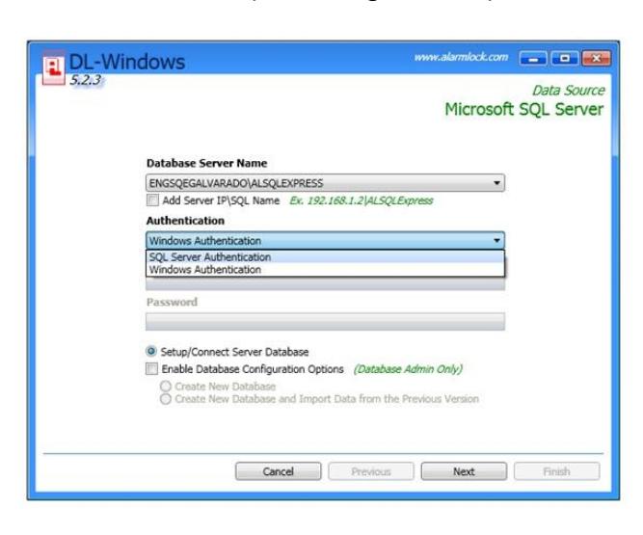This screenshot has height=535, width=643.
Task: Click the Next button
Action: 464,471
